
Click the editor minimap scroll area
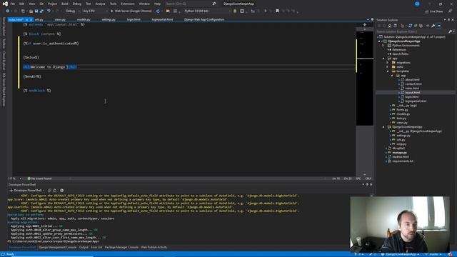coord(364,78)
